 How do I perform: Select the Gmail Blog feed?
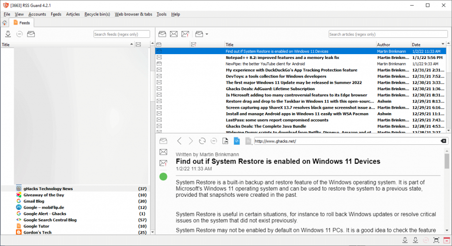pyautogui.click(x=75, y=201)
